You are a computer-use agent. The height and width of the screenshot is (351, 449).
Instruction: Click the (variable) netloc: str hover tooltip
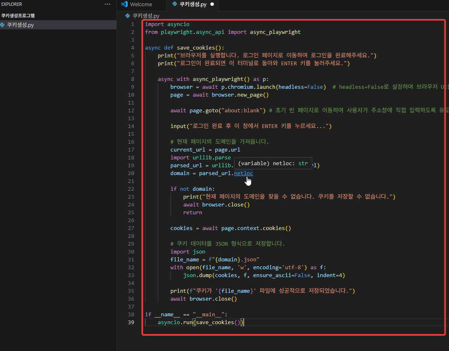click(x=273, y=163)
